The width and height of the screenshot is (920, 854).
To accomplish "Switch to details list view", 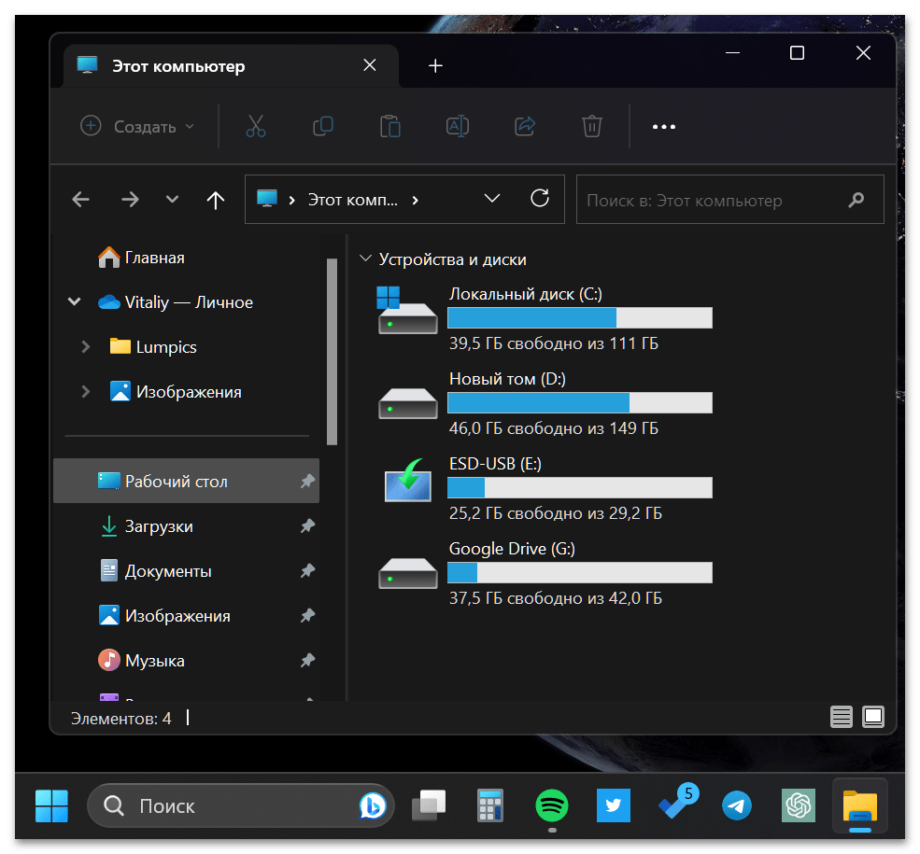I will (842, 717).
